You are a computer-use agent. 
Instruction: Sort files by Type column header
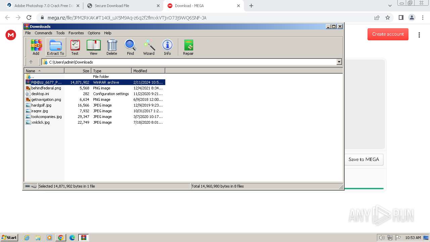[111, 71]
